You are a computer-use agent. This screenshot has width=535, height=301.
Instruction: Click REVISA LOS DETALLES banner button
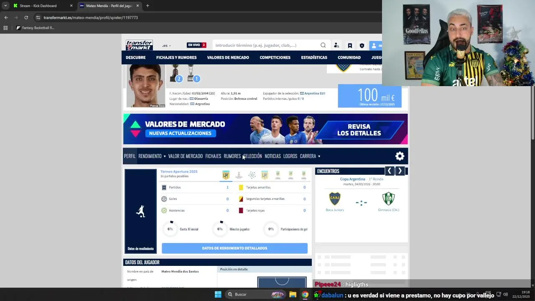tap(359, 130)
